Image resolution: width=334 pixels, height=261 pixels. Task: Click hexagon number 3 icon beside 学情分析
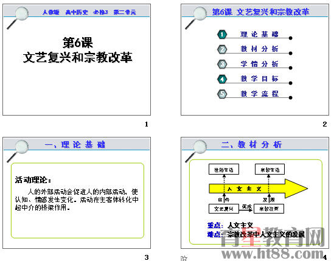point(222,64)
